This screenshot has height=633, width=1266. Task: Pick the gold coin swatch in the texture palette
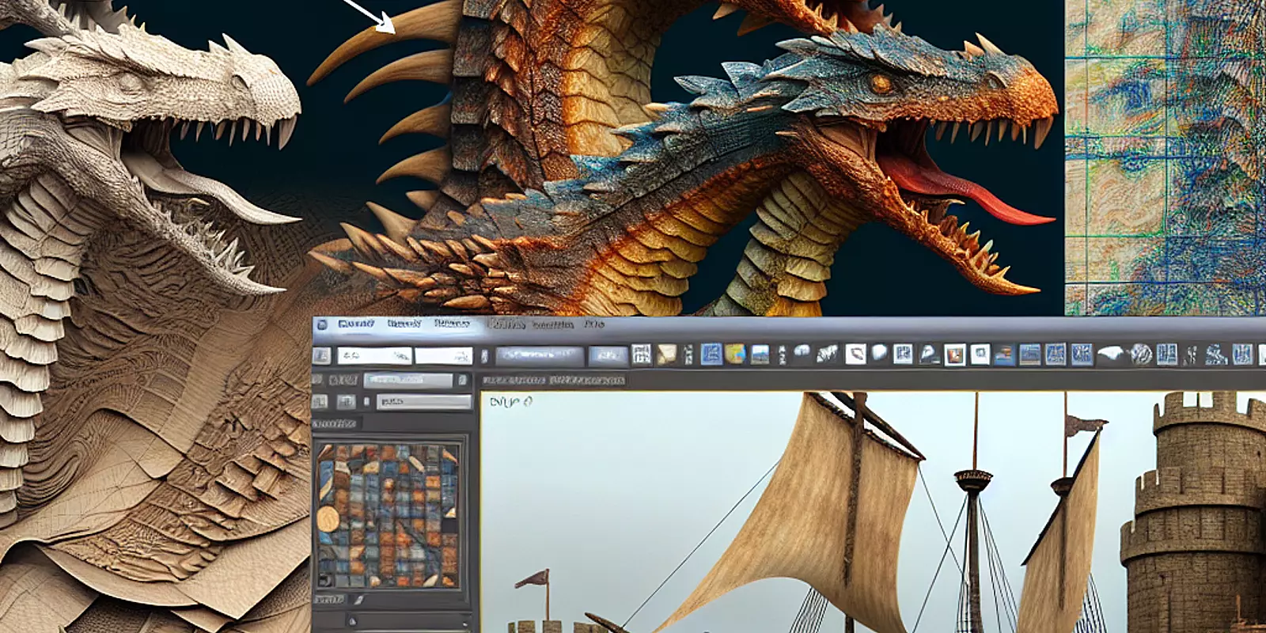point(328,518)
